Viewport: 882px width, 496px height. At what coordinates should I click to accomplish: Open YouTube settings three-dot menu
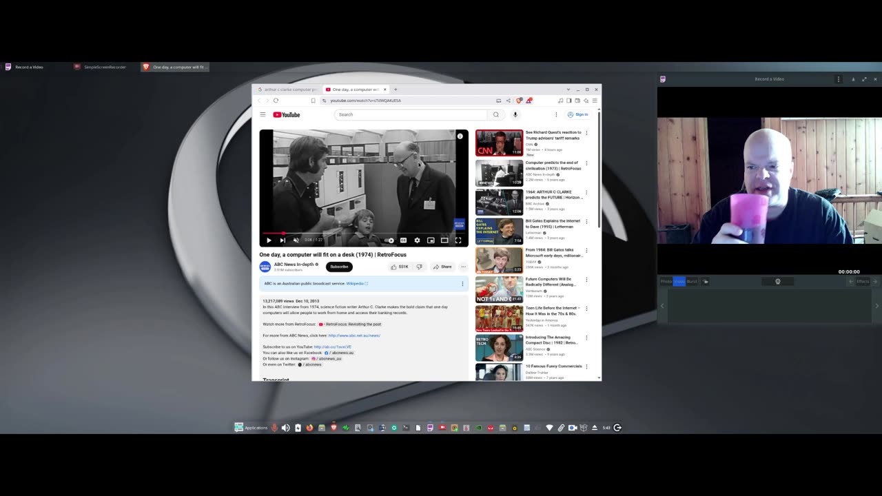[556, 114]
